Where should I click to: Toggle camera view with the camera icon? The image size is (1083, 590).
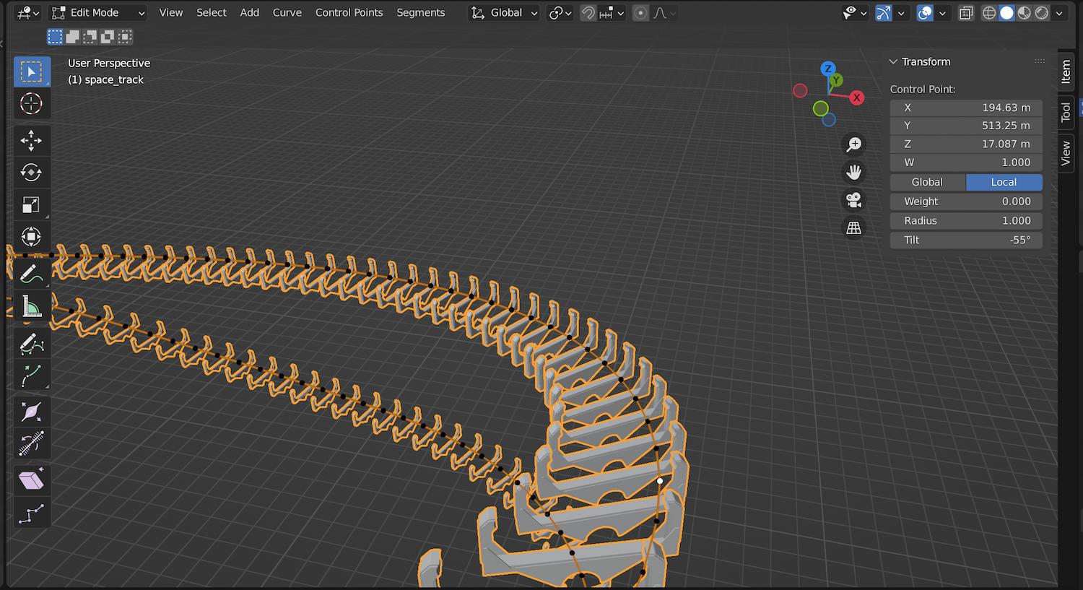tap(853, 200)
